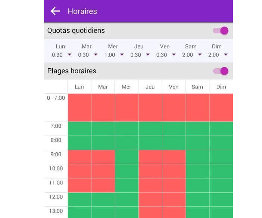Open the Lun quota dropdown
Image resolution: width=262 pixels, height=218 pixels.
tap(62, 55)
